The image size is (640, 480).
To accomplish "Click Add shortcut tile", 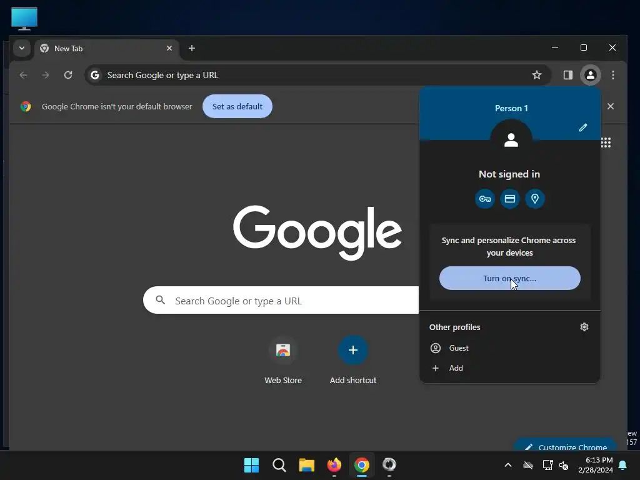I will pos(353,361).
